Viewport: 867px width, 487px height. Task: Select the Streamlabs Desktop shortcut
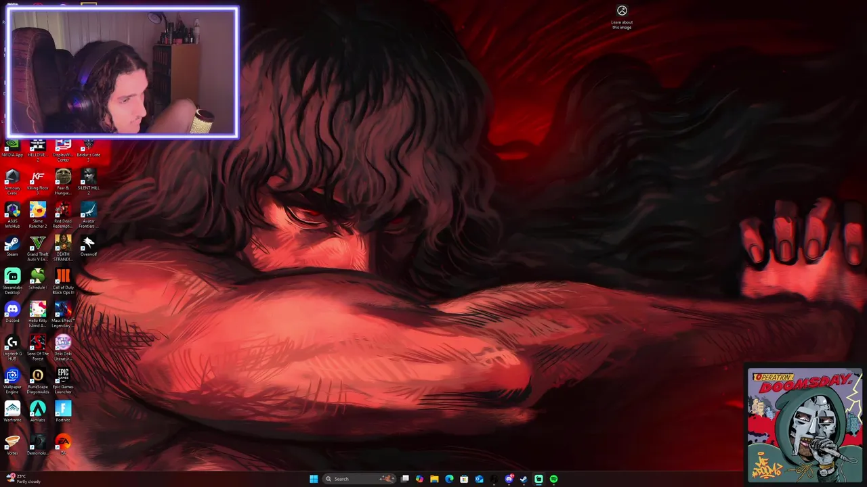click(12, 281)
